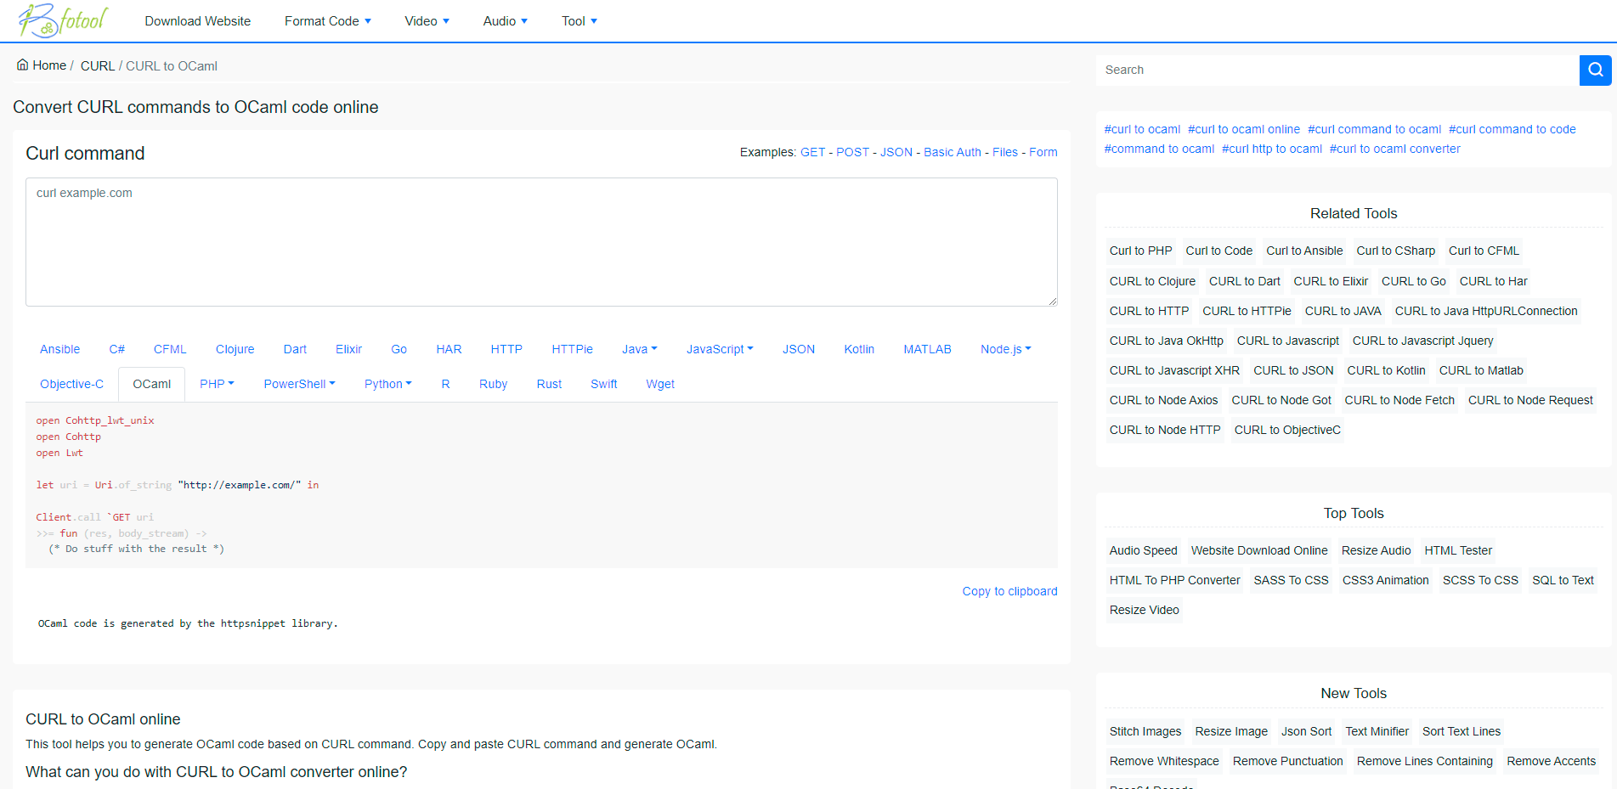The width and height of the screenshot is (1617, 789).
Task: Load the Basic Auth example
Action: [952, 152]
